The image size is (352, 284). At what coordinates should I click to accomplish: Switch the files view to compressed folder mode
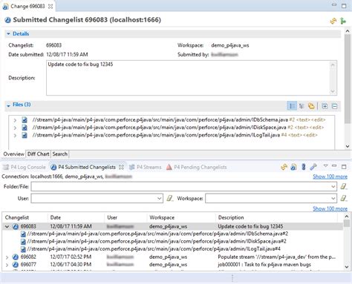[311, 106]
